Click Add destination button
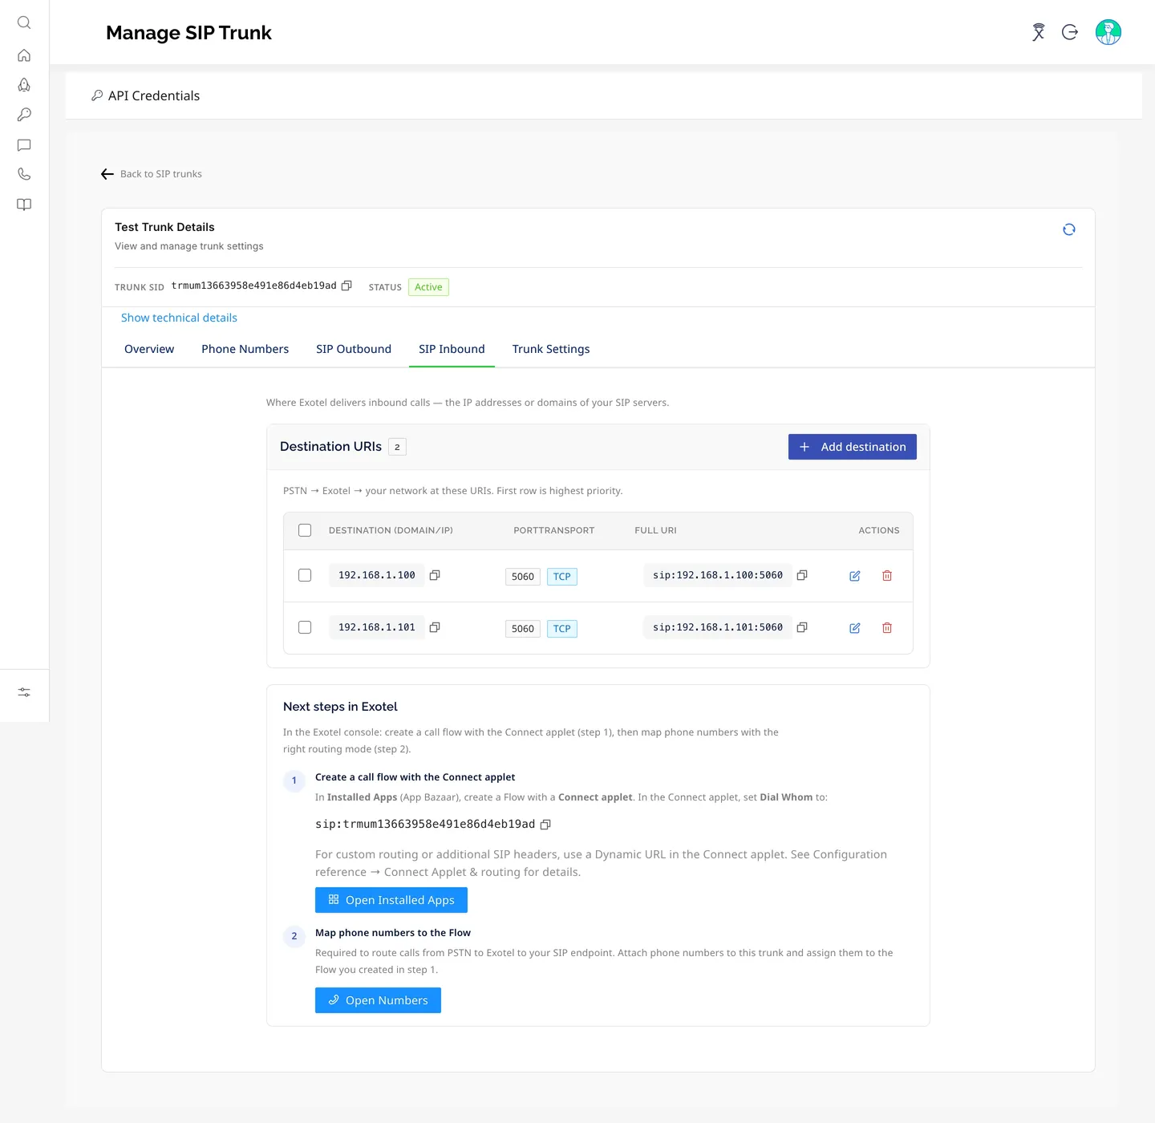This screenshot has height=1123, width=1155. [853, 447]
